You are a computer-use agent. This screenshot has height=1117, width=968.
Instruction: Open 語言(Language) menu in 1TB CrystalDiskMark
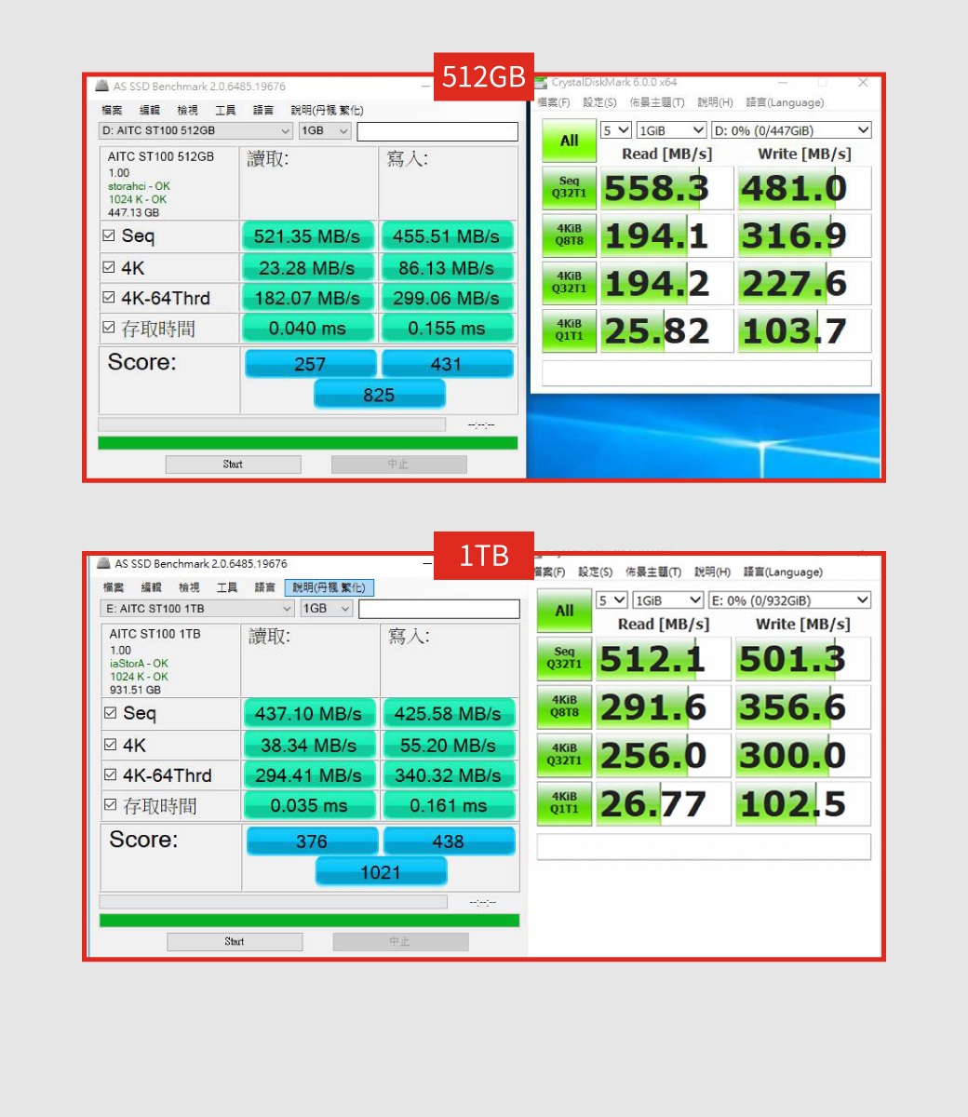783,572
